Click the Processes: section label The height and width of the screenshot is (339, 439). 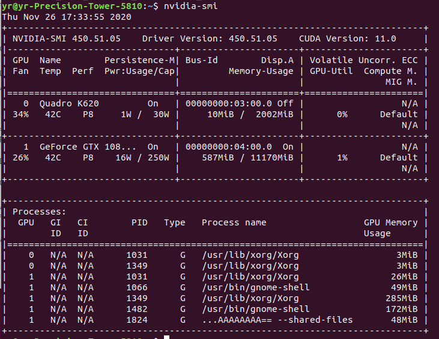[x=39, y=212]
